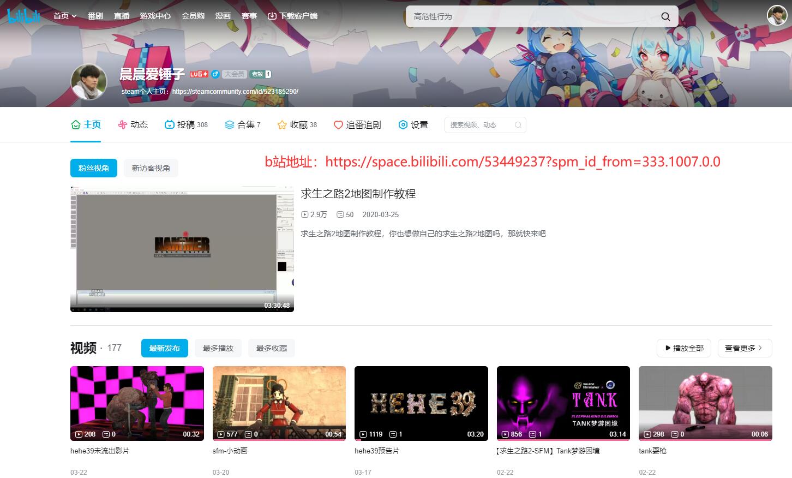Open the 设置 tab

(x=413, y=125)
